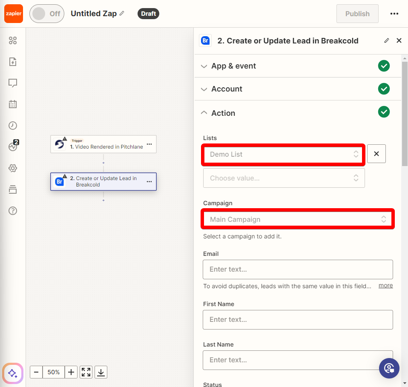This screenshot has width=408, height=387.
Task: Close the step editor panel
Action: 399,40
